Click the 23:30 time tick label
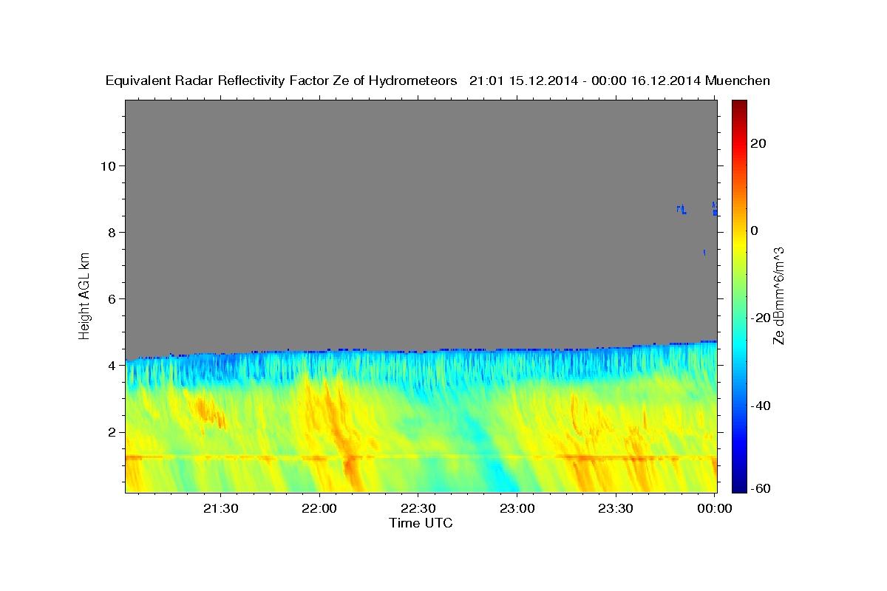 click(x=616, y=508)
